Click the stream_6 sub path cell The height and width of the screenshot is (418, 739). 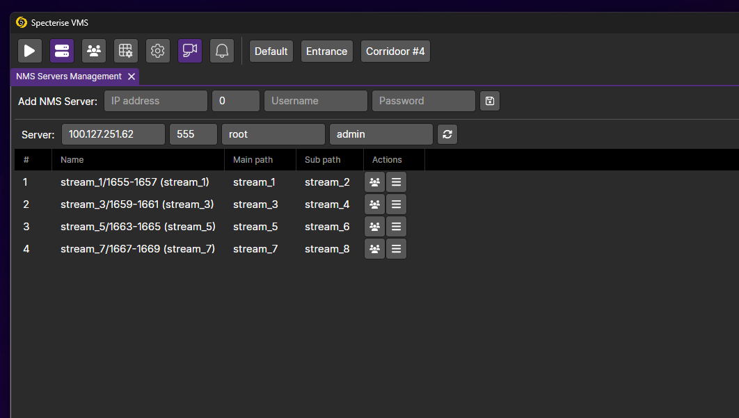[327, 227]
